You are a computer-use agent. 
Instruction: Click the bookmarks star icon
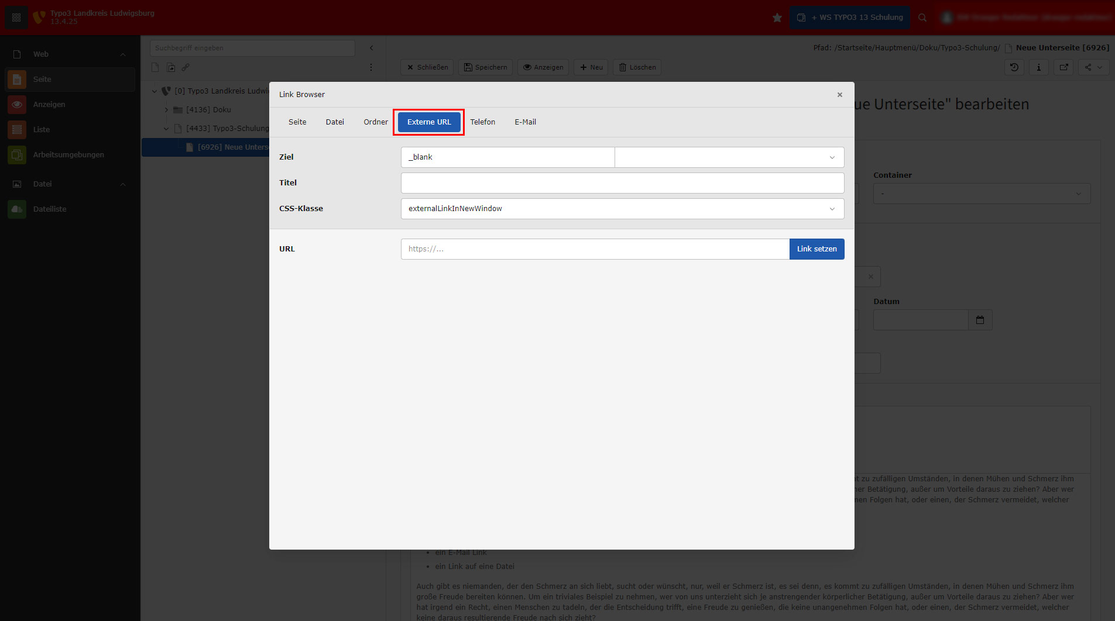[777, 18]
